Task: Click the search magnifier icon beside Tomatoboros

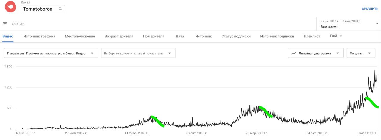Action: 60,9
